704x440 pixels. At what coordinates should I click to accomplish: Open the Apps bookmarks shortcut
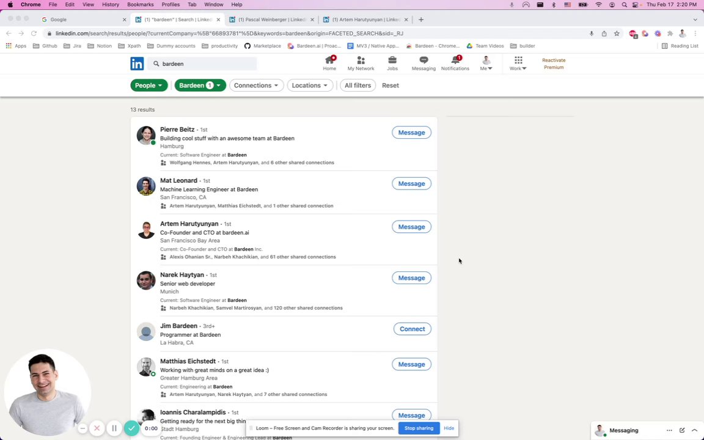[x=16, y=46]
